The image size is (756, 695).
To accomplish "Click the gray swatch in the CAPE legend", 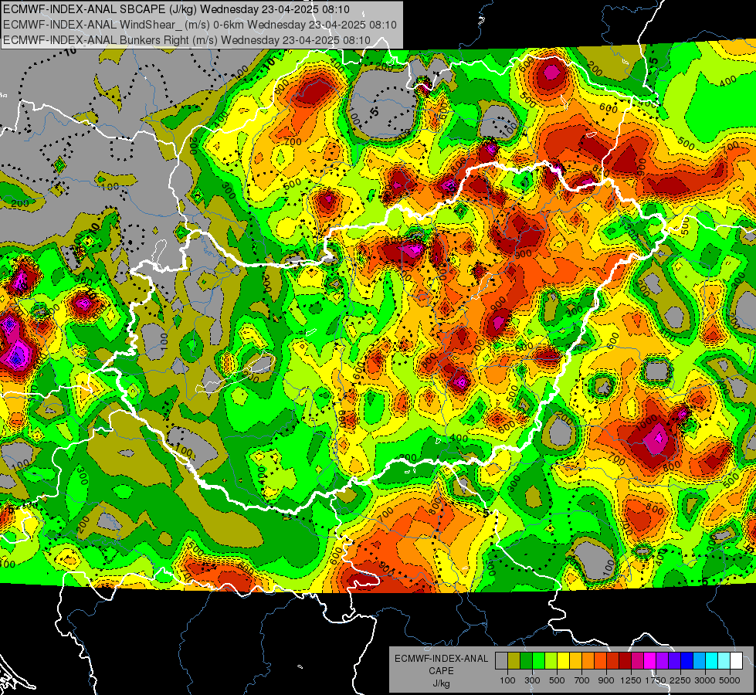I will 501,660.
